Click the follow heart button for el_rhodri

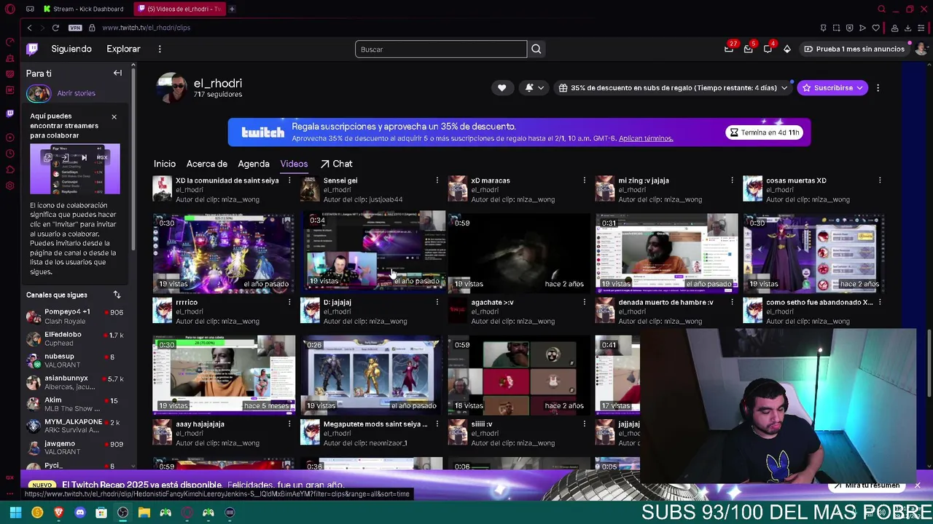click(501, 87)
